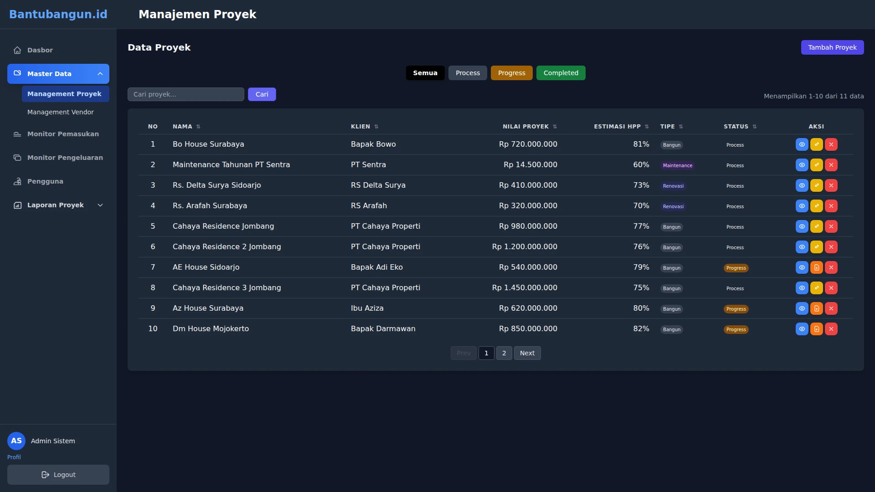This screenshot has width=875, height=492.
Task: Sort table by Klien column
Action: [x=365, y=127]
